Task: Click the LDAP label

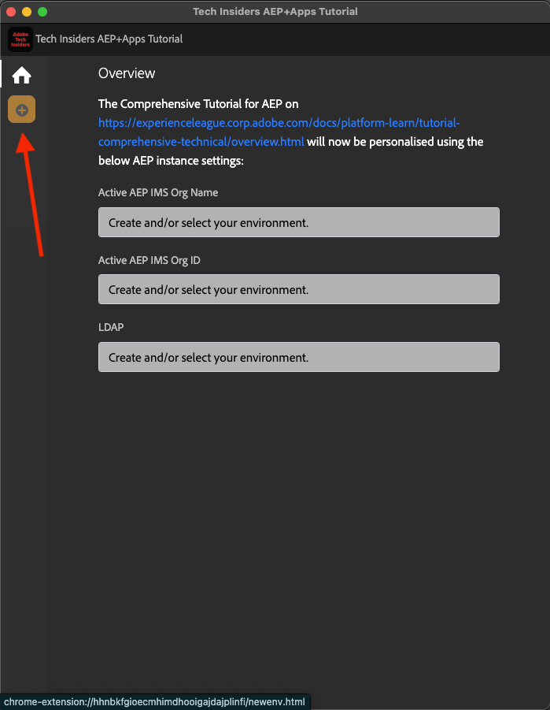Action: pos(111,327)
